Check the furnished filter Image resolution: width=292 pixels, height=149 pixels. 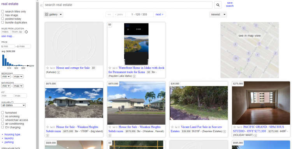[x=3, y=112]
